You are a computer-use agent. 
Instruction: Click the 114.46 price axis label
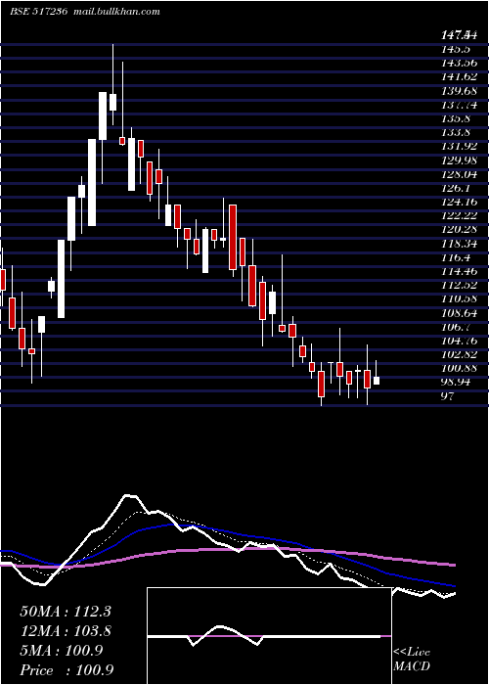pos(460,271)
